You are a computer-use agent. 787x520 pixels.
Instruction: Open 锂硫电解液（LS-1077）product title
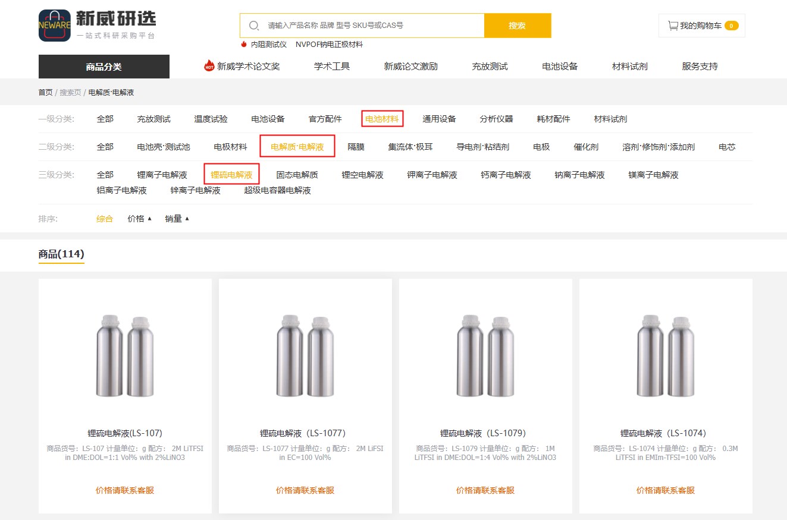pos(305,433)
